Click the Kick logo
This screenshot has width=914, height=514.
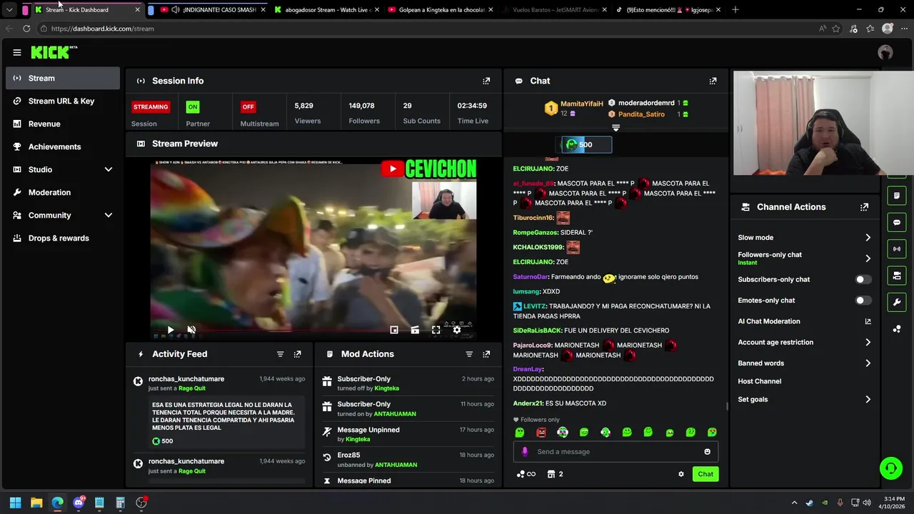click(x=54, y=52)
